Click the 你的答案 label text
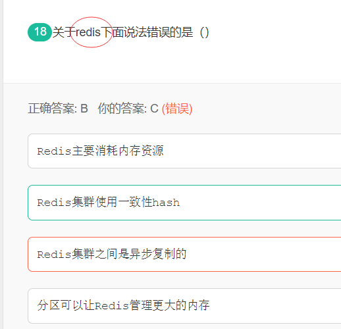Viewport: 341px width, 329px height. pyautogui.click(x=122, y=109)
